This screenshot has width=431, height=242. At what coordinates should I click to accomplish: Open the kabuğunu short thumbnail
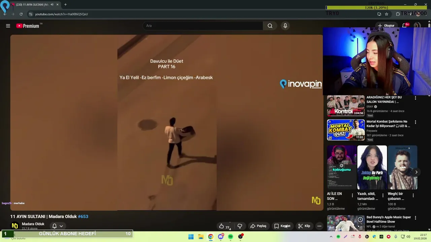coord(342,167)
